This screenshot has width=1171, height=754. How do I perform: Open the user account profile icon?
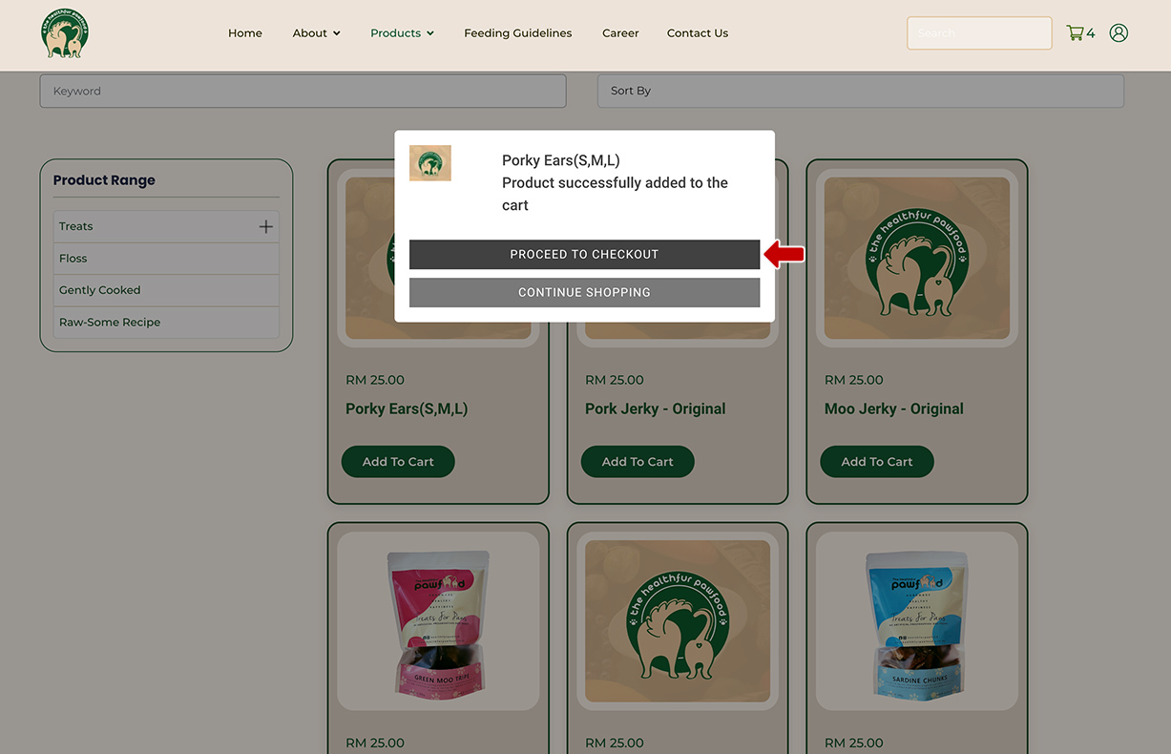[x=1119, y=33]
